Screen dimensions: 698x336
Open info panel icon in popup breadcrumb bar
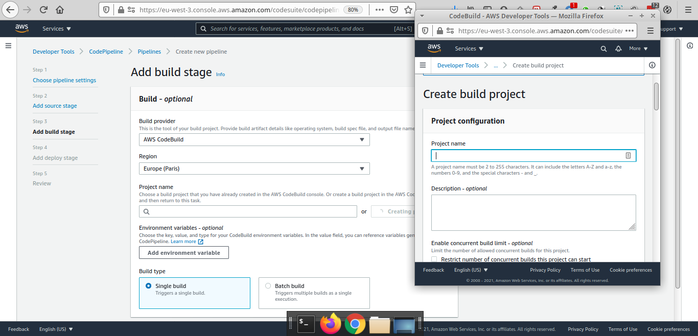(x=652, y=65)
